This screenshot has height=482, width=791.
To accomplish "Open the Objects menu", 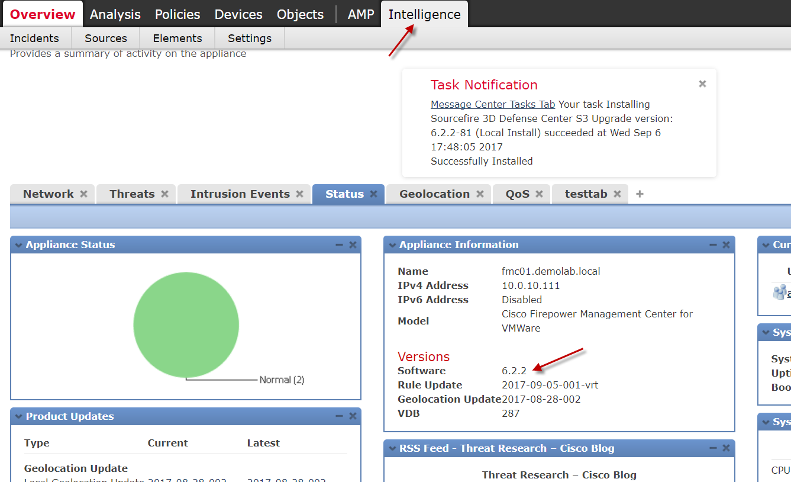I will pyautogui.click(x=300, y=14).
